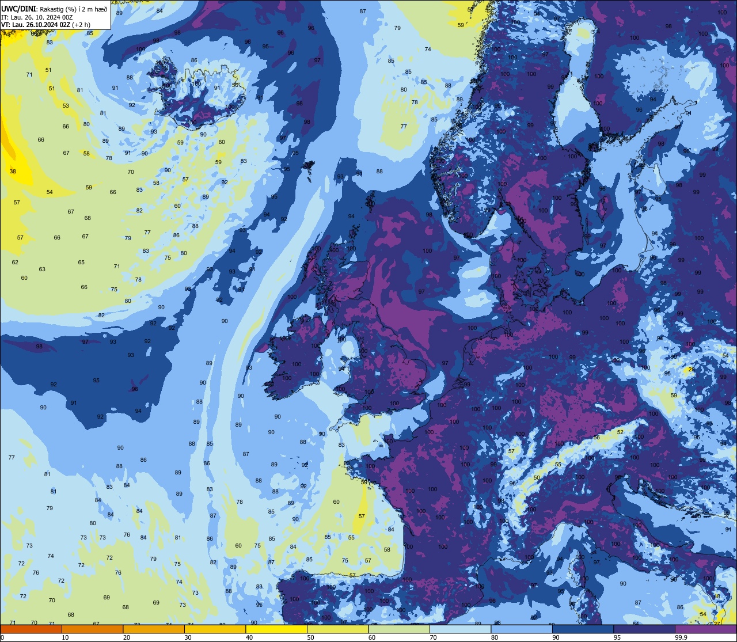The height and width of the screenshot is (642, 737).
Task: Pick the legend color band between 20 and 30
Action: click(x=154, y=629)
